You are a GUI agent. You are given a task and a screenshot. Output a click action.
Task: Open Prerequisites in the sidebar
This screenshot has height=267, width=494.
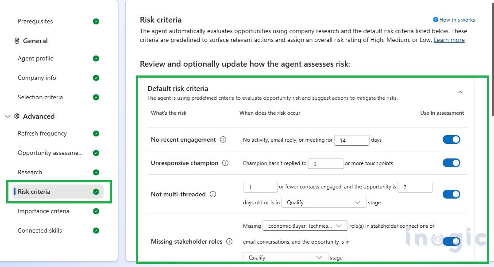pos(35,21)
